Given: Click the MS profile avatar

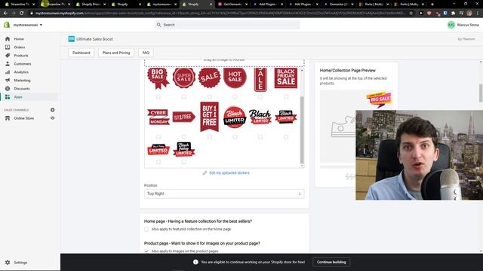Looking at the screenshot, I should (451, 25).
